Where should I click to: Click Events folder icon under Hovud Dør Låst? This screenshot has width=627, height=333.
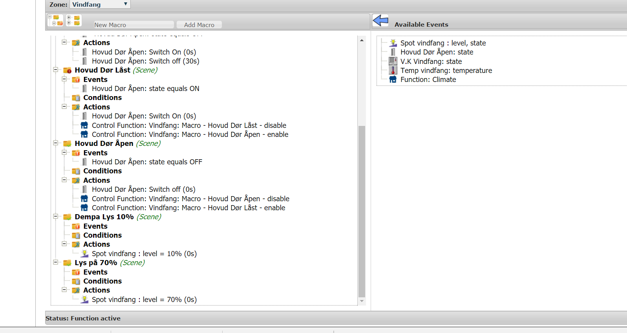tap(76, 80)
